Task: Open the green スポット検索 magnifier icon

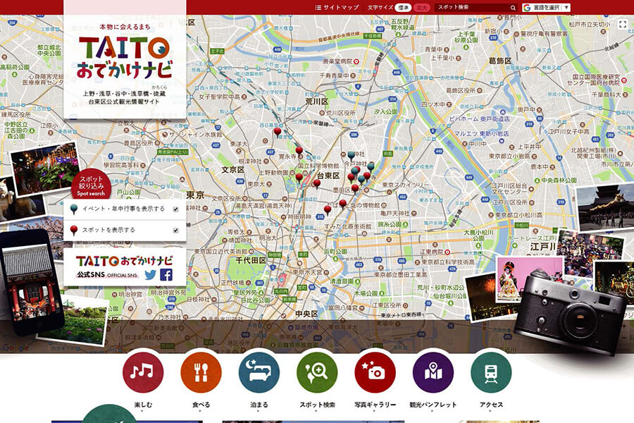Action: 317,372
